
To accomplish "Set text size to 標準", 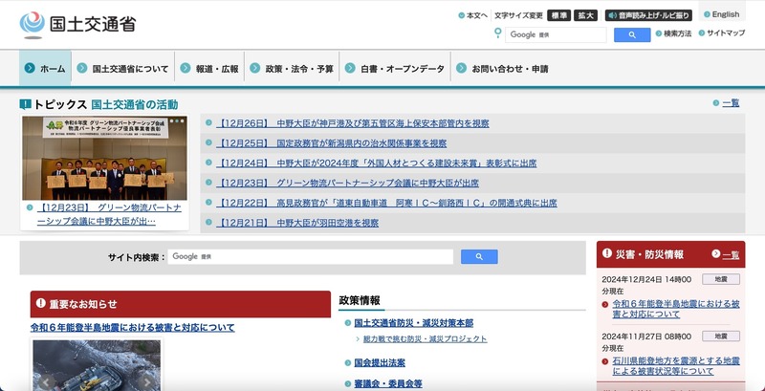I will coord(560,15).
